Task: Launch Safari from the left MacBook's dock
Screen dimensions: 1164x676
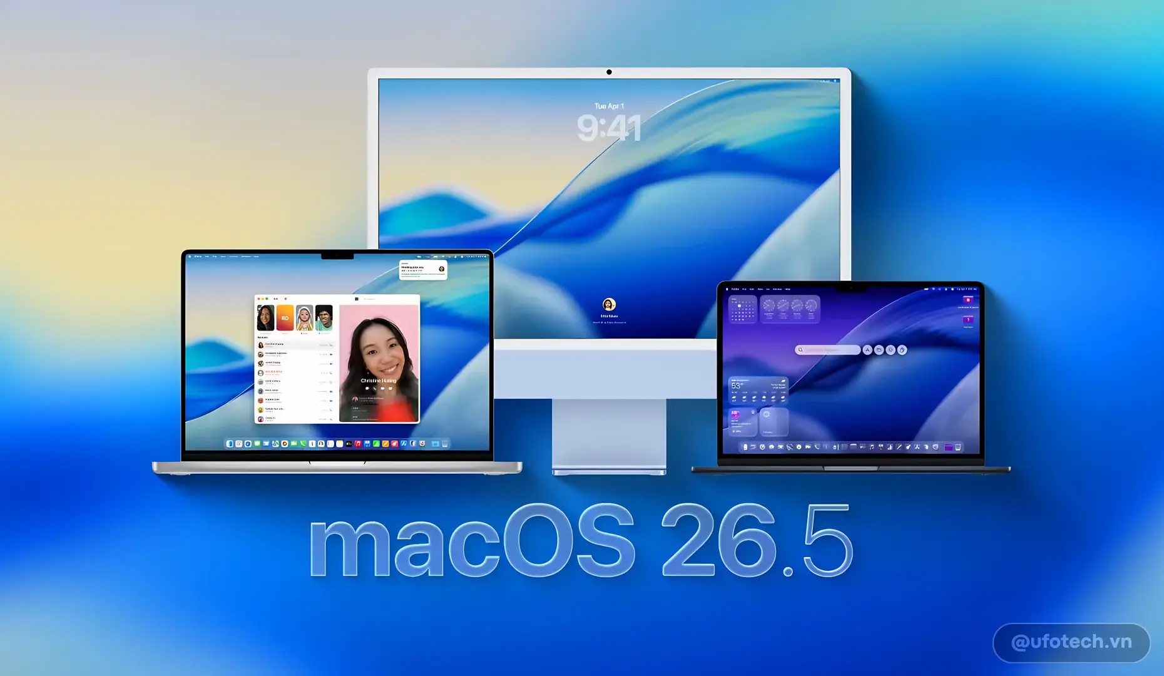Action: pos(248,444)
